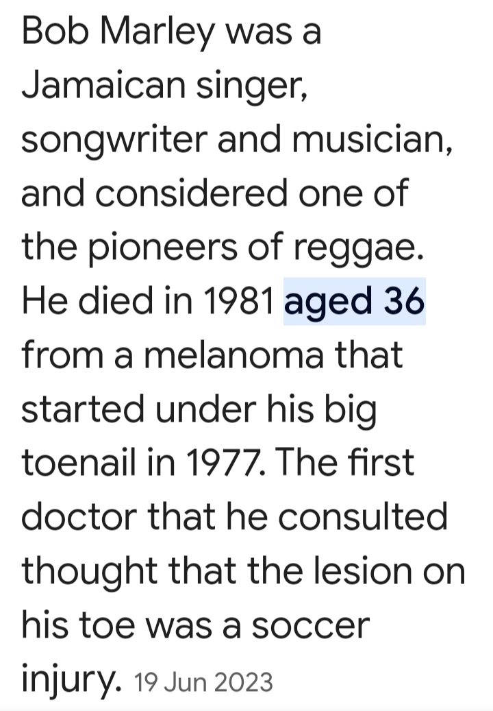
Task: Click the word 'started'
Action: click(83, 409)
